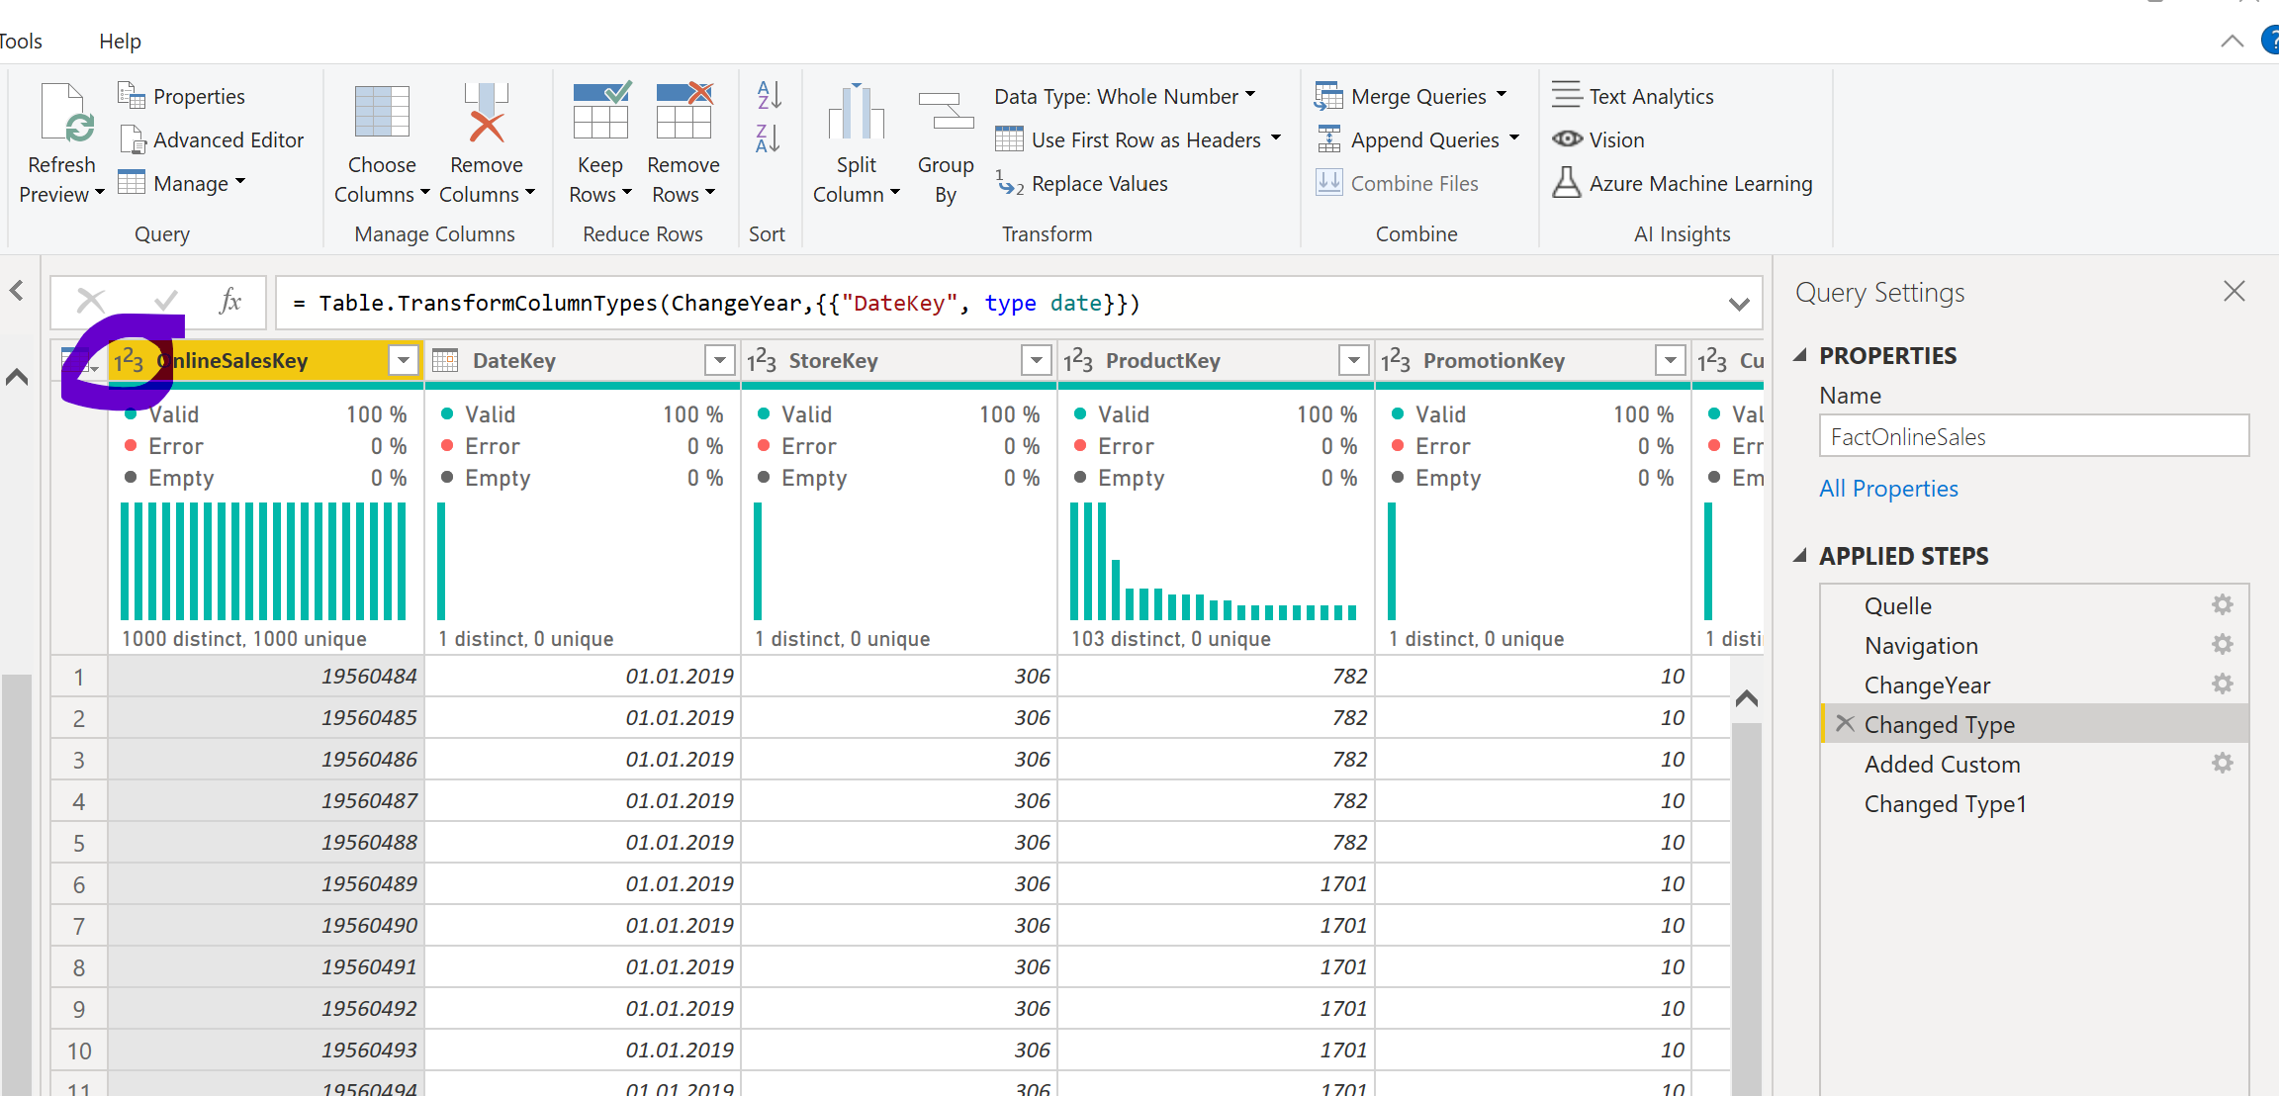Click the All Properties link

(x=1888, y=488)
